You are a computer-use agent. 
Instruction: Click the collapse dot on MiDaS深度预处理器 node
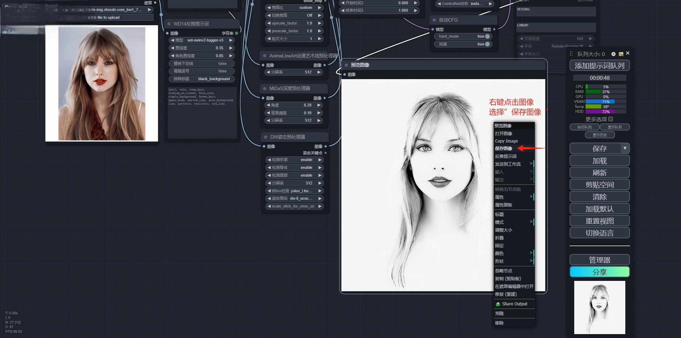(x=265, y=88)
